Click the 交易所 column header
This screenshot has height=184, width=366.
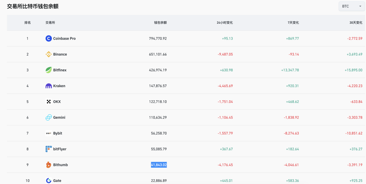[x=50, y=23]
